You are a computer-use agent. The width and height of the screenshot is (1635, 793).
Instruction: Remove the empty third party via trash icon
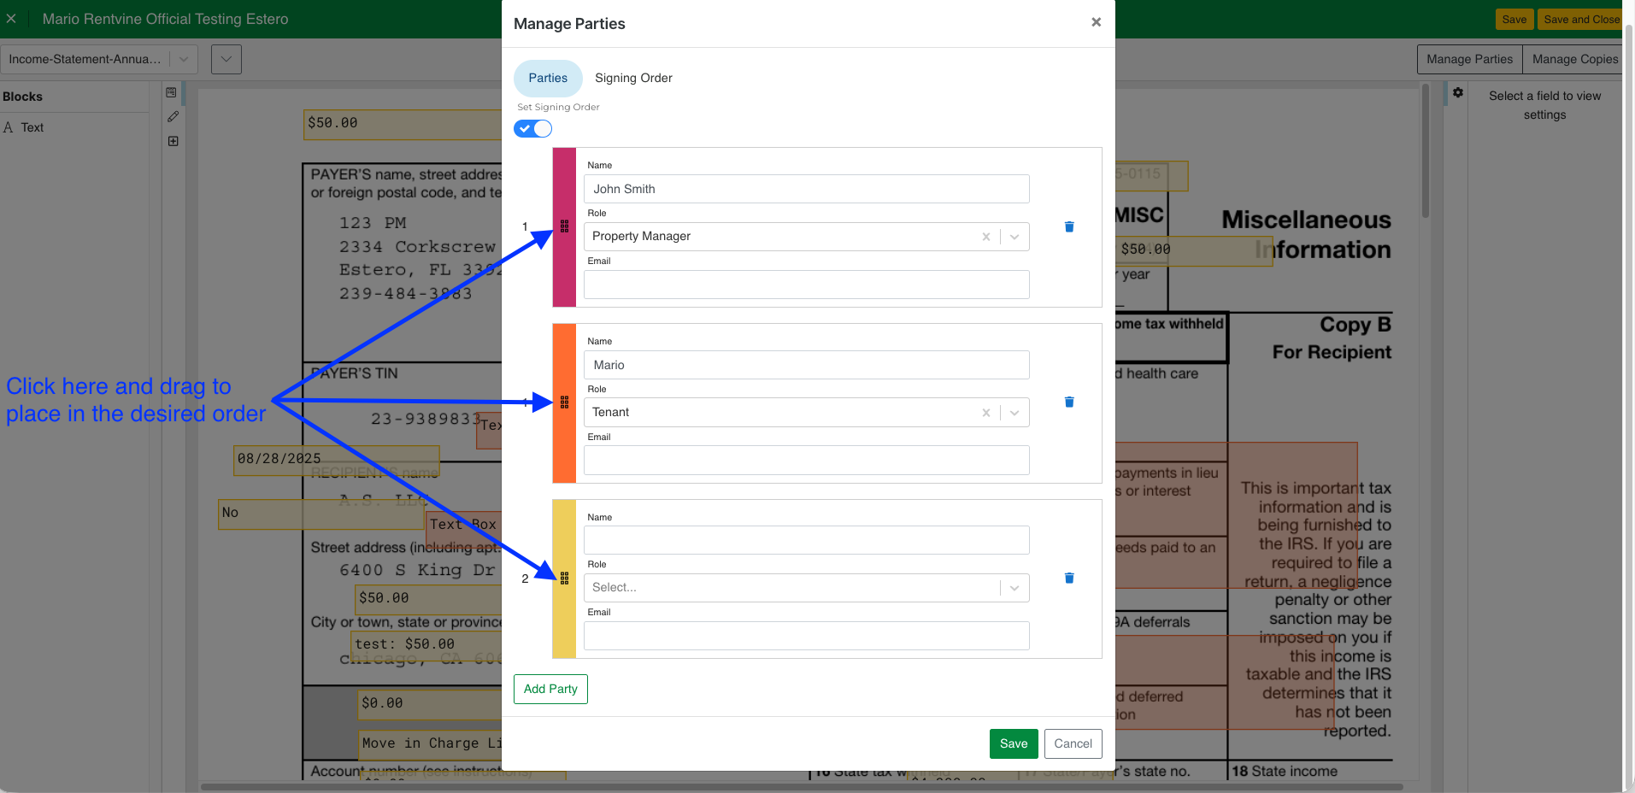(x=1068, y=579)
